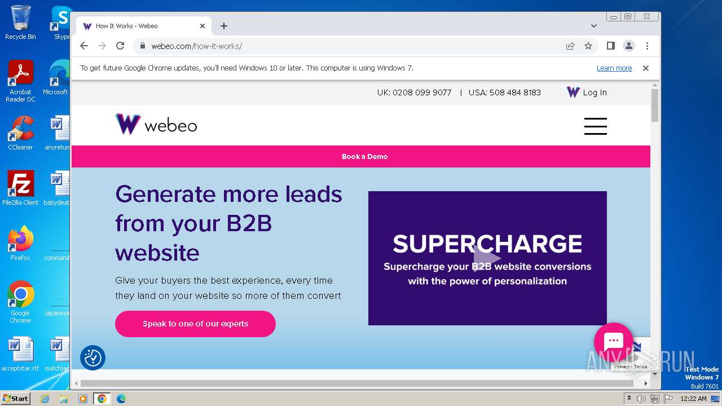The height and width of the screenshot is (406, 722).
Task: Expand the tab search dropdown arrow
Action: click(x=594, y=26)
